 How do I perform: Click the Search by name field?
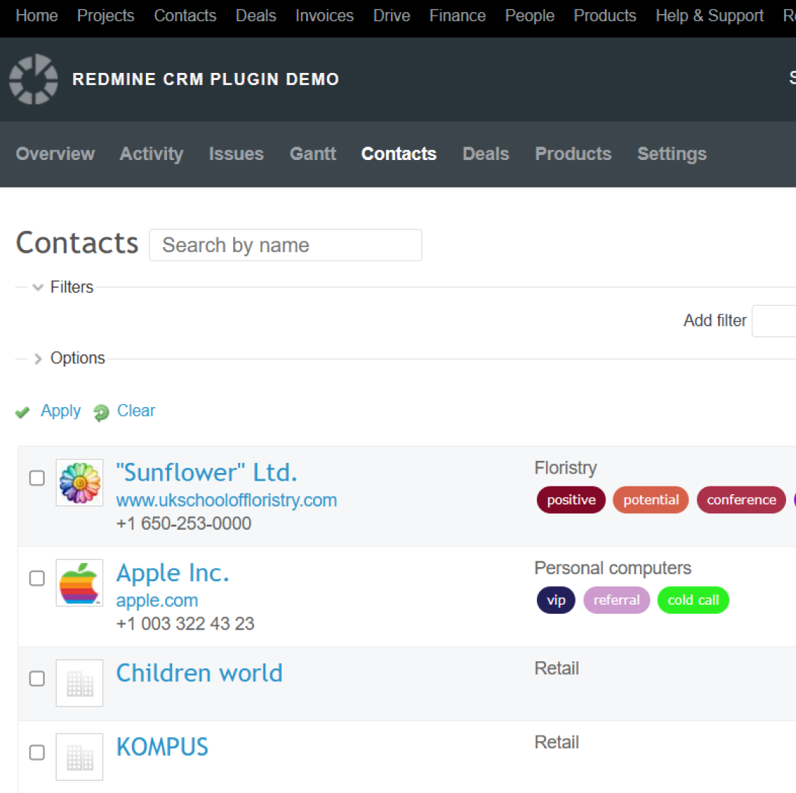(x=285, y=245)
